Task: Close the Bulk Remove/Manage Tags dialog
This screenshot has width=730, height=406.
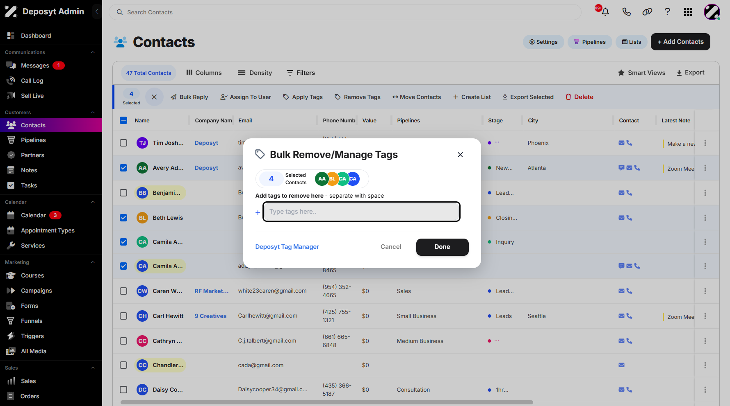Action: pyautogui.click(x=460, y=155)
